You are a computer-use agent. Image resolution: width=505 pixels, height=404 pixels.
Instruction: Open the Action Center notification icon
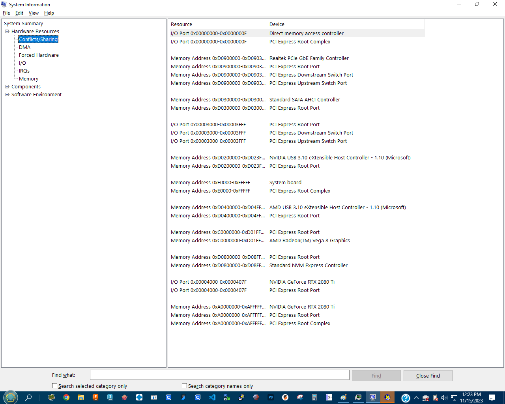coord(492,398)
